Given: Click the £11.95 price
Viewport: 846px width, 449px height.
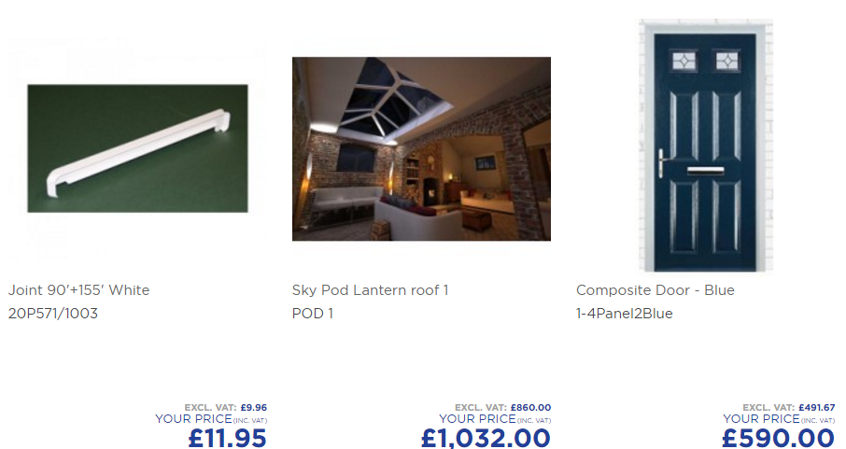Looking at the screenshot, I should 227,438.
